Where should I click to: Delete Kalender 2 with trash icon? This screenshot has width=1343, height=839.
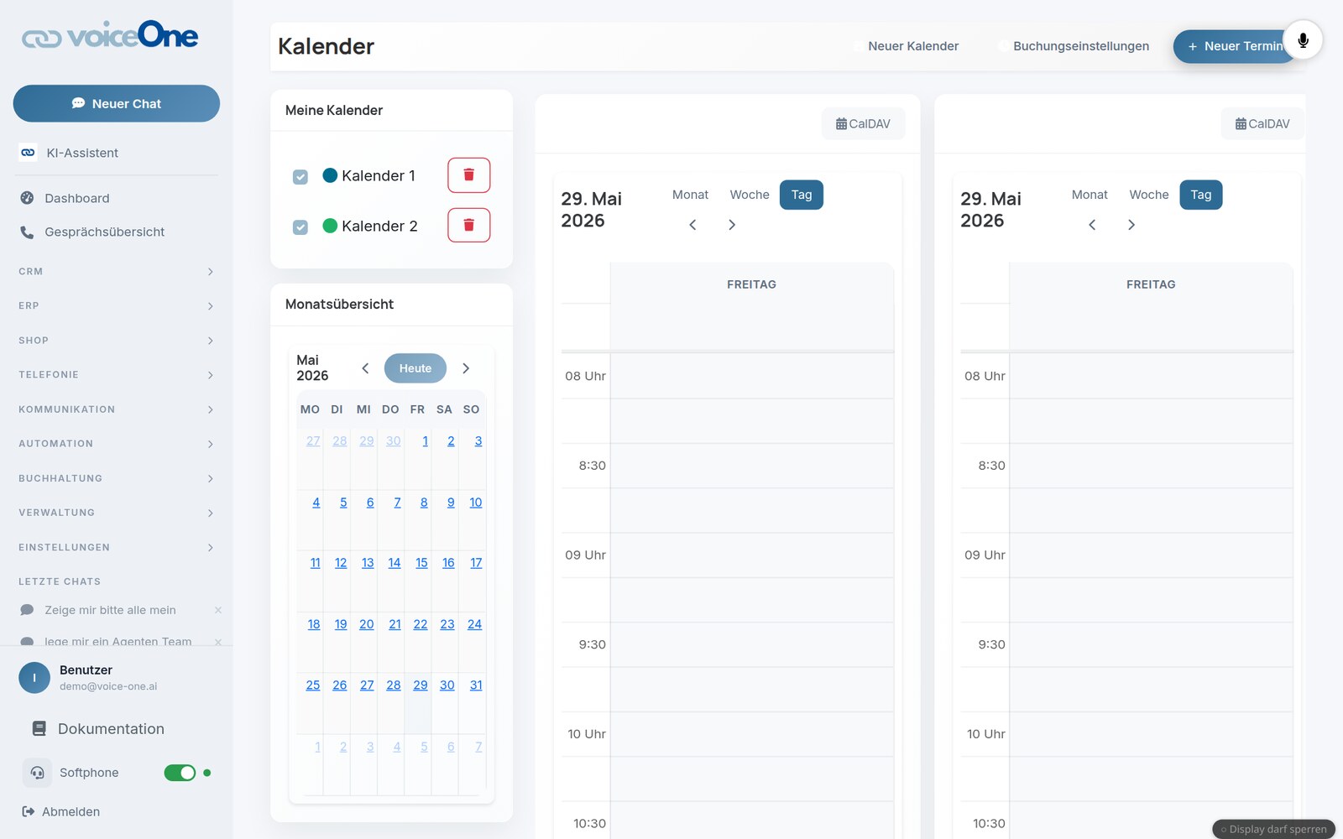[468, 225]
